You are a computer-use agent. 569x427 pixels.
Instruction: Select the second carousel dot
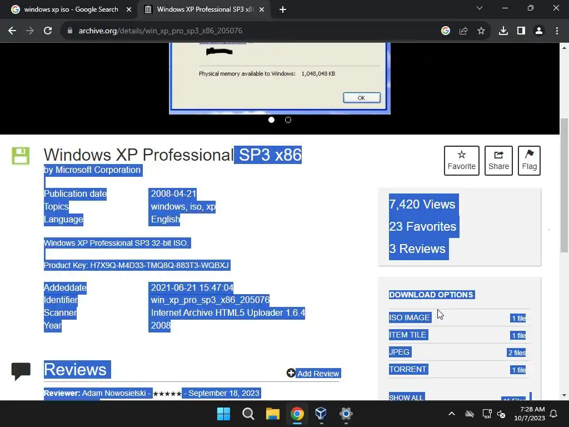point(288,120)
